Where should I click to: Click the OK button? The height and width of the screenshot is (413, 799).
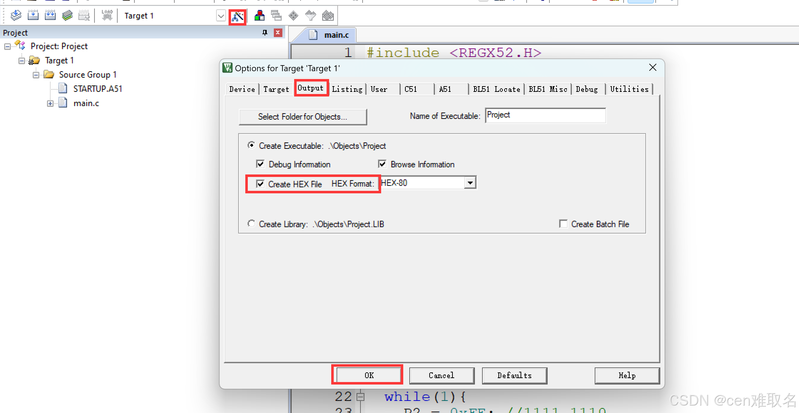tap(369, 375)
